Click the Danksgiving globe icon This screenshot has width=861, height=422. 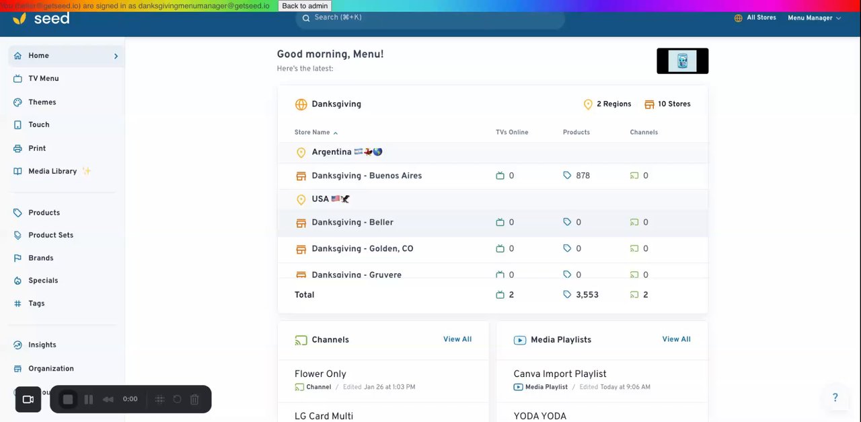(301, 104)
